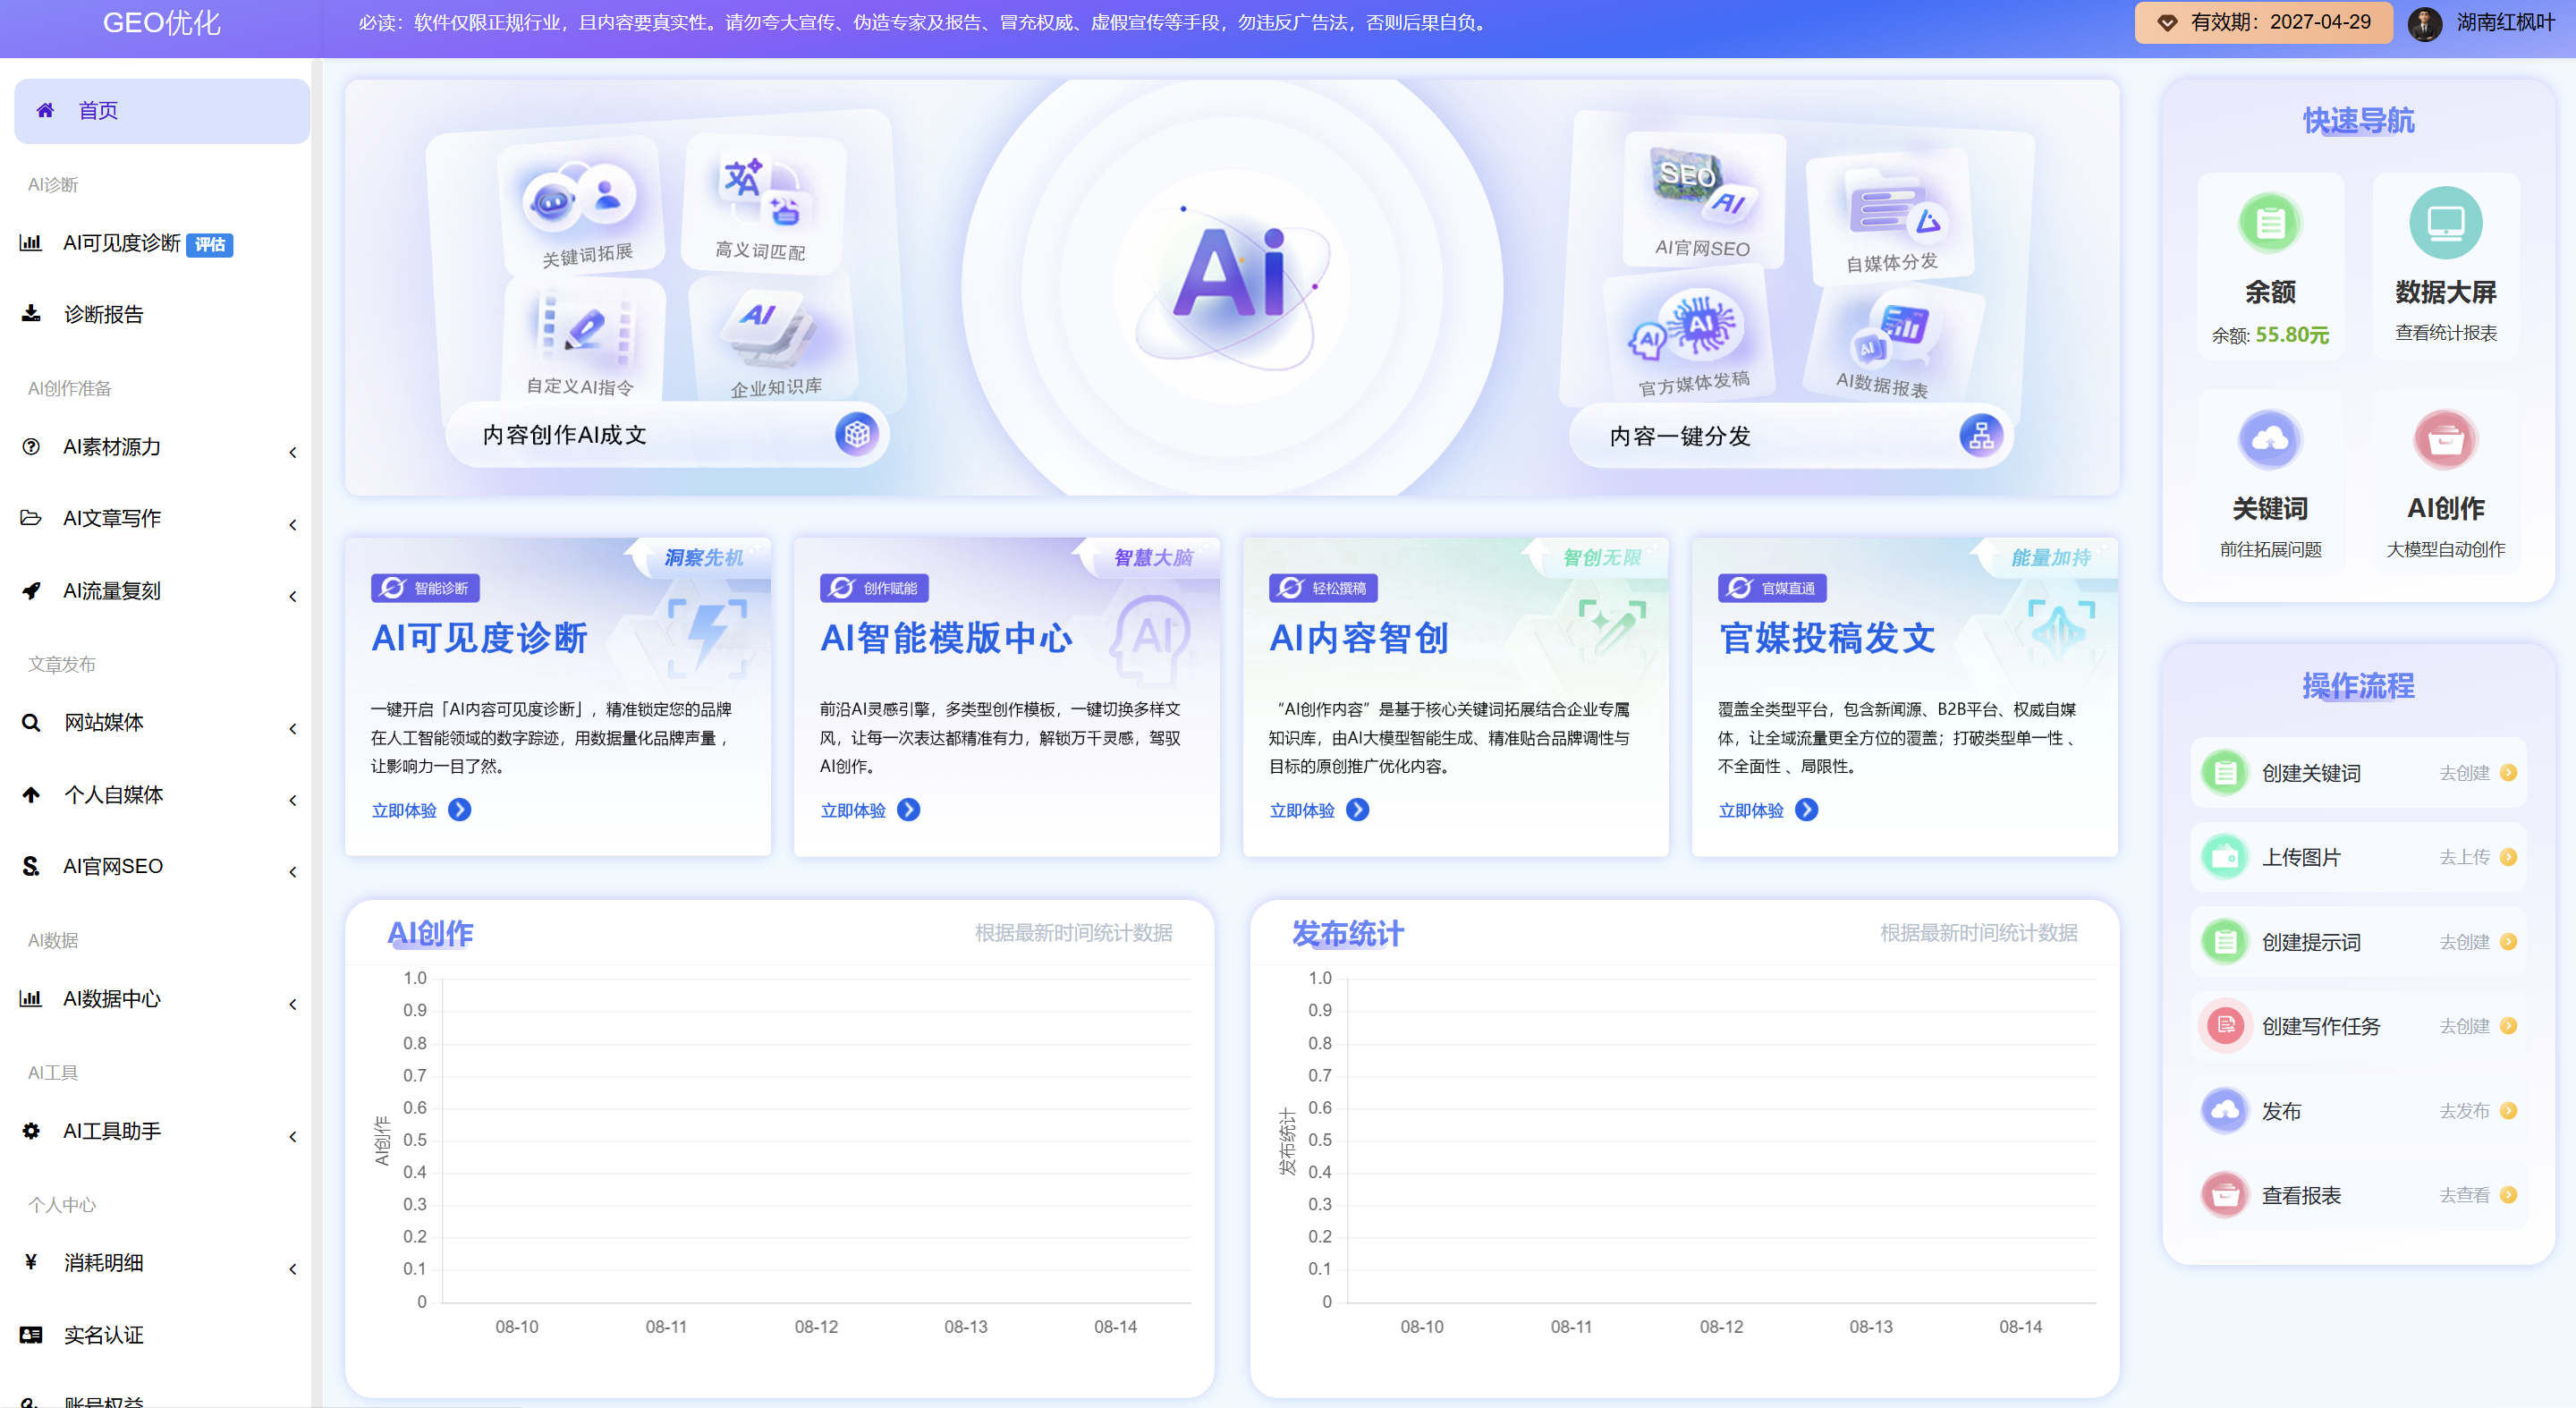Open 关键词 cloud icon in quick navigation
2576x1408 pixels.
point(2270,439)
